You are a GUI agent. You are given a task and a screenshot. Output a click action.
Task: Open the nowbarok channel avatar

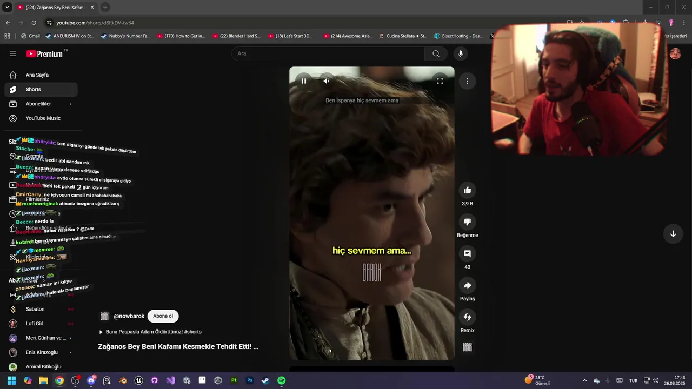(x=104, y=316)
